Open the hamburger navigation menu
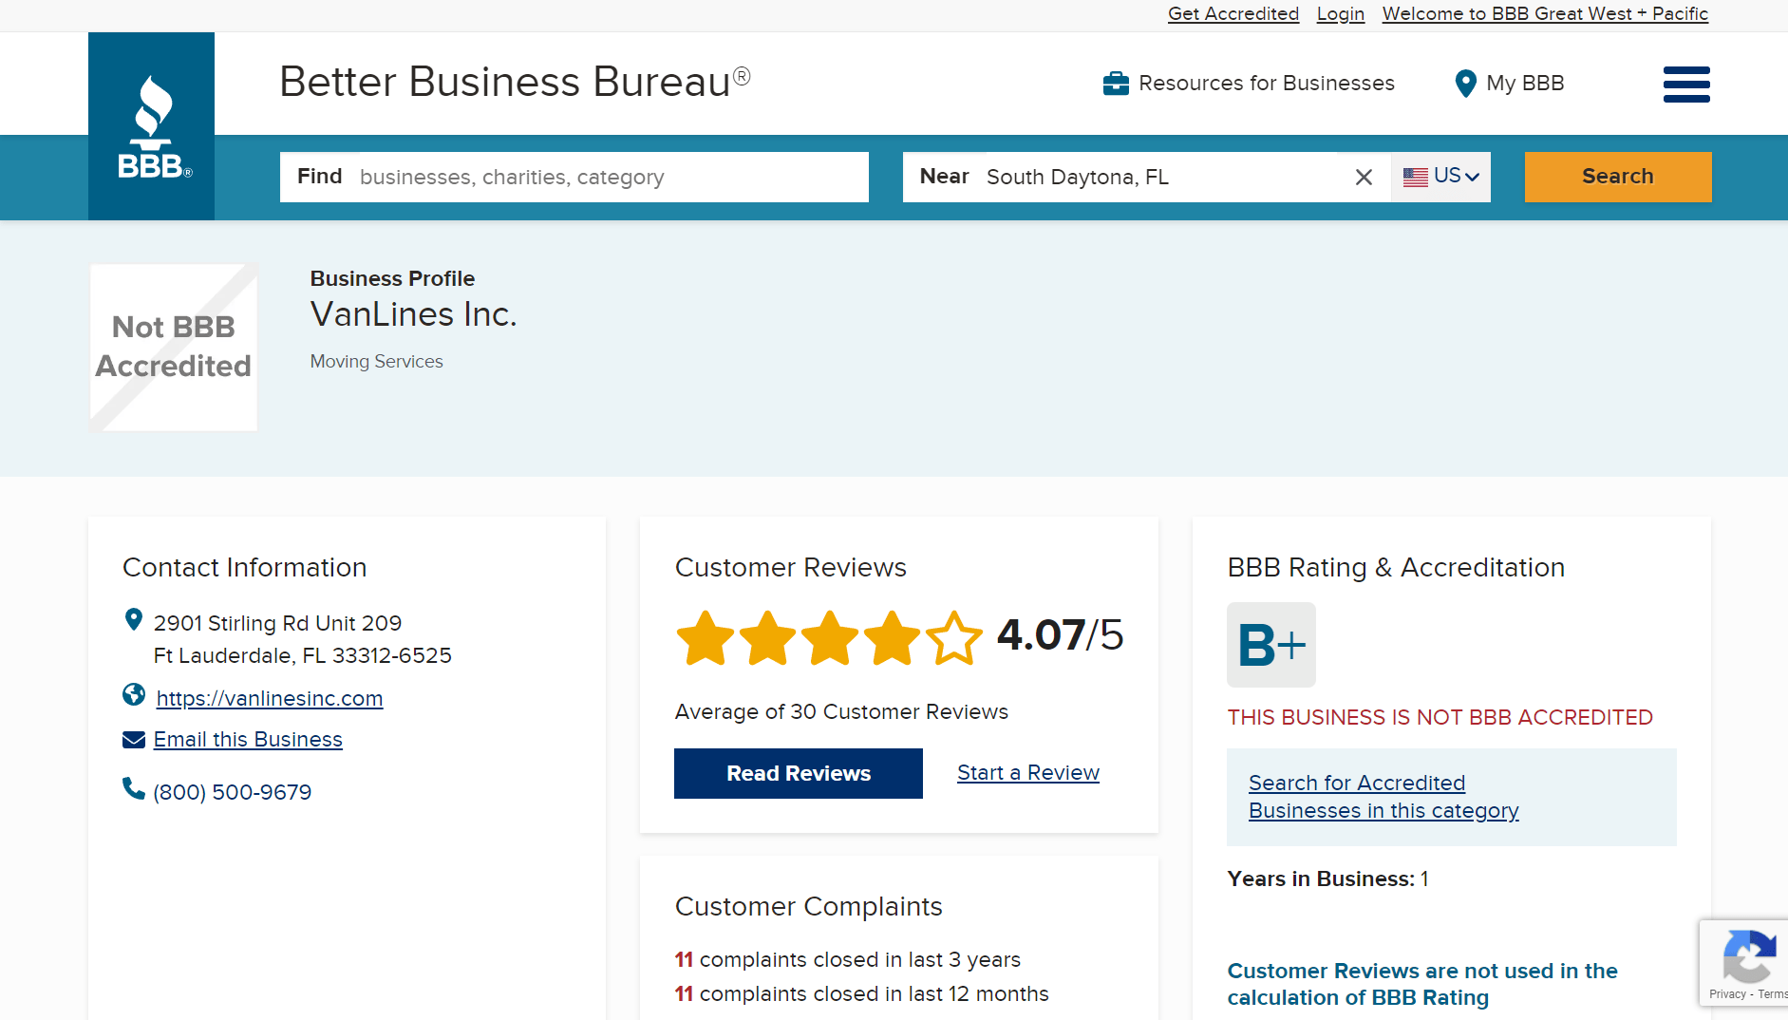The image size is (1788, 1020). tap(1686, 84)
